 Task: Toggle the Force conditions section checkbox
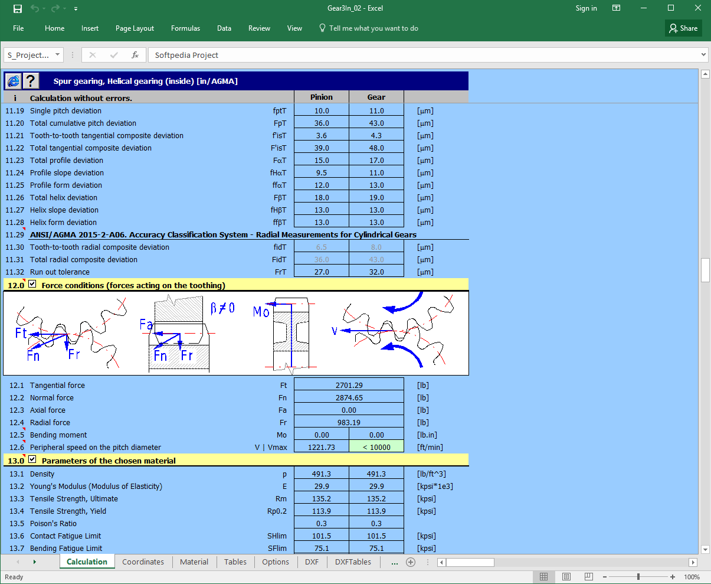point(32,283)
